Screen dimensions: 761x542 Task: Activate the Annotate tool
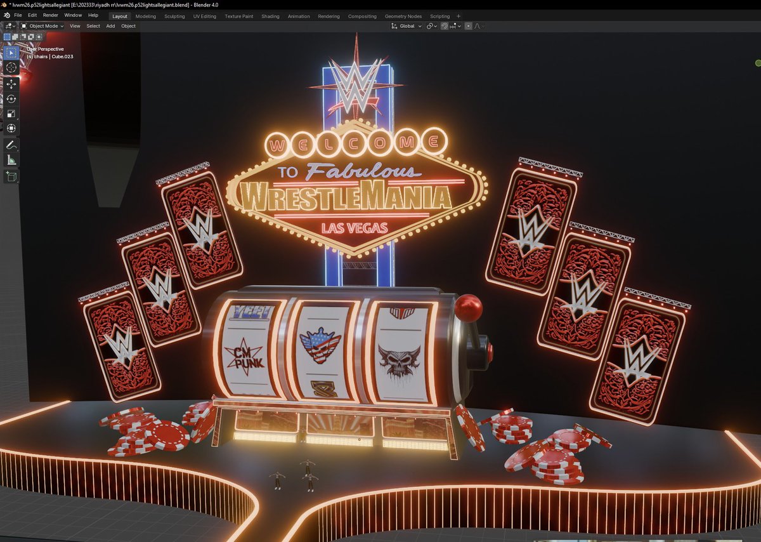pos(11,144)
